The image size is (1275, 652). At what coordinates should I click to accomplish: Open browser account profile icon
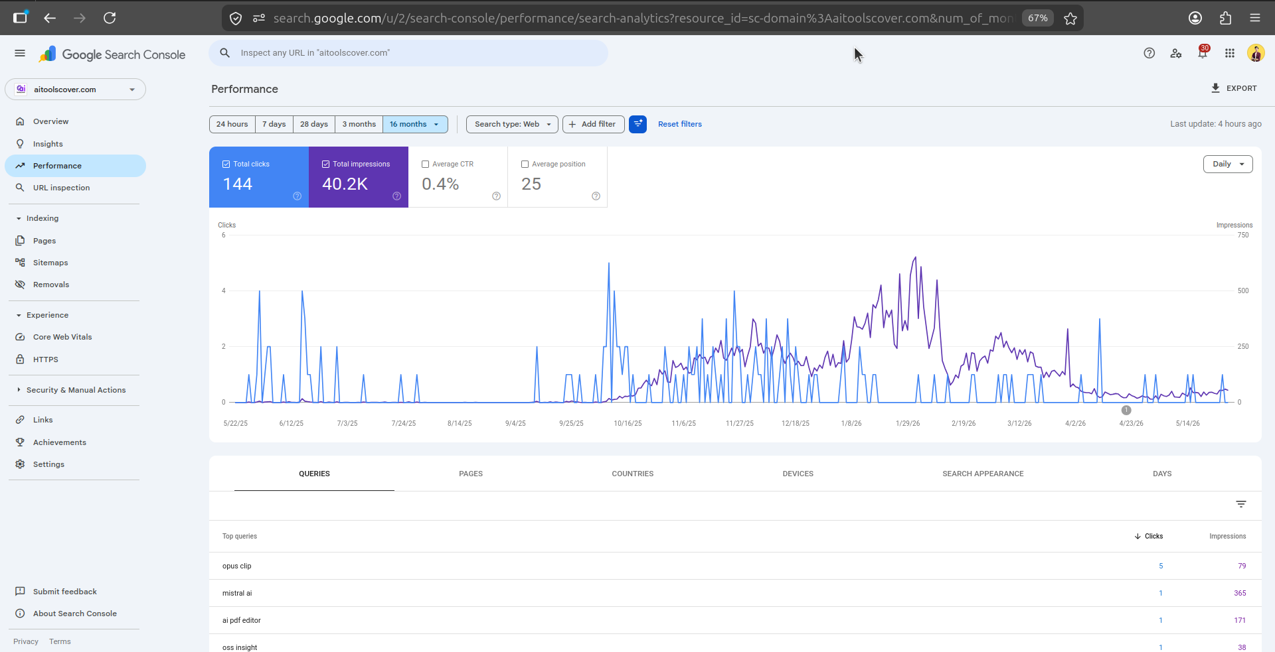click(1195, 18)
